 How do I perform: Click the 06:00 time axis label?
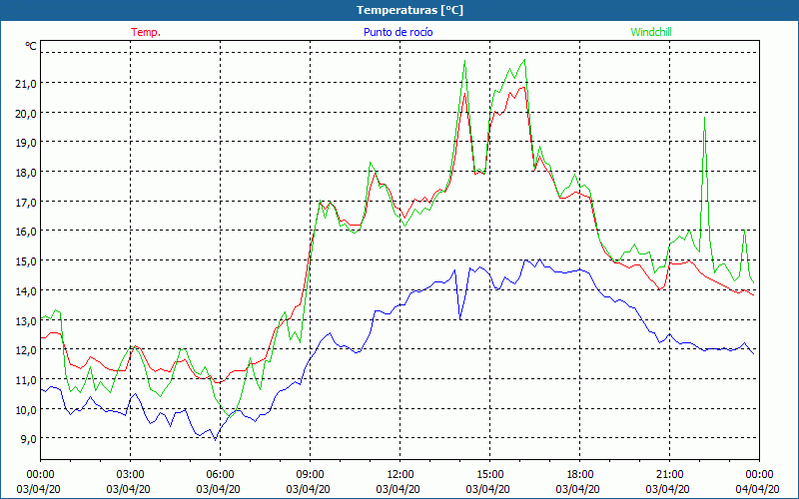pyautogui.click(x=220, y=475)
